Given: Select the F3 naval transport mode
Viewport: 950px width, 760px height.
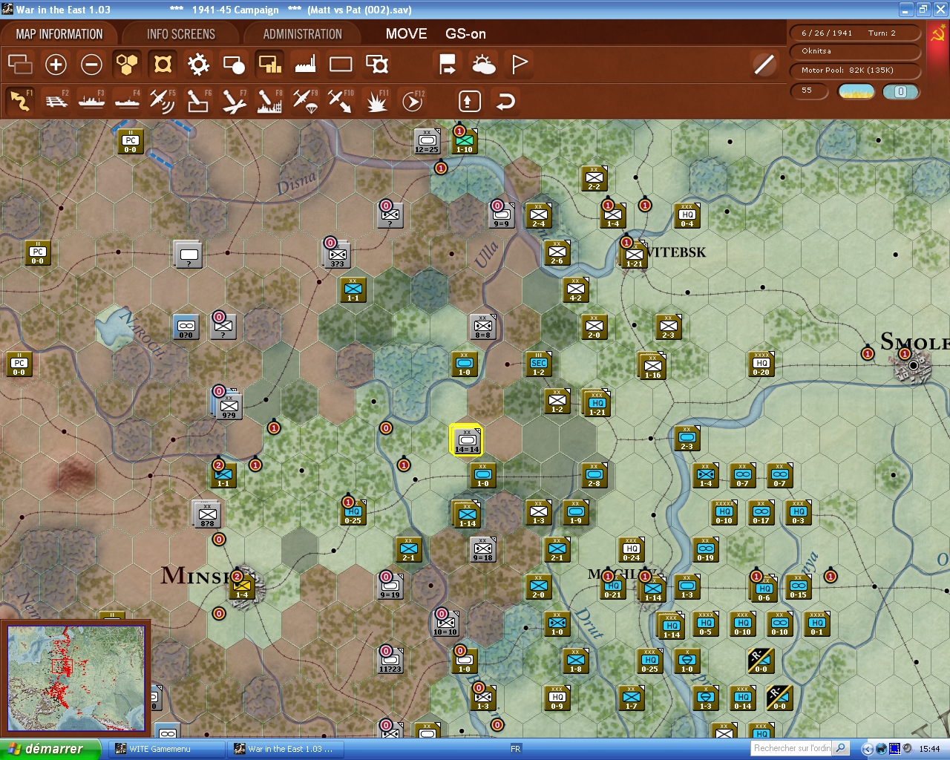Looking at the screenshot, I should (x=91, y=101).
